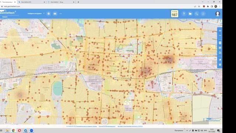This screenshot has width=236, height=133.
Task: Click the square fullscreen icon in the header
Action: click(x=203, y=14)
